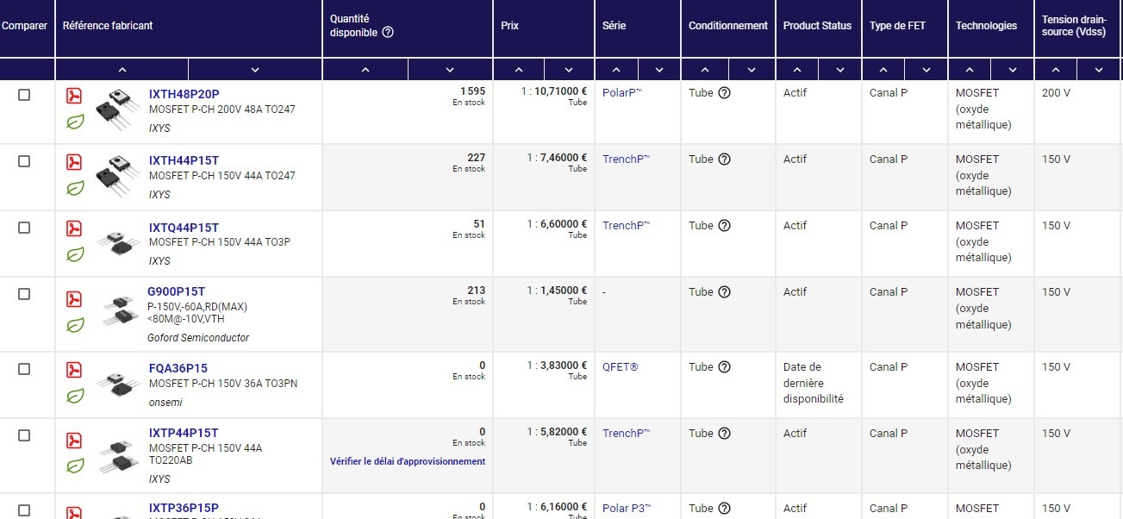Open the IXTH44P15T product link

[184, 160]
